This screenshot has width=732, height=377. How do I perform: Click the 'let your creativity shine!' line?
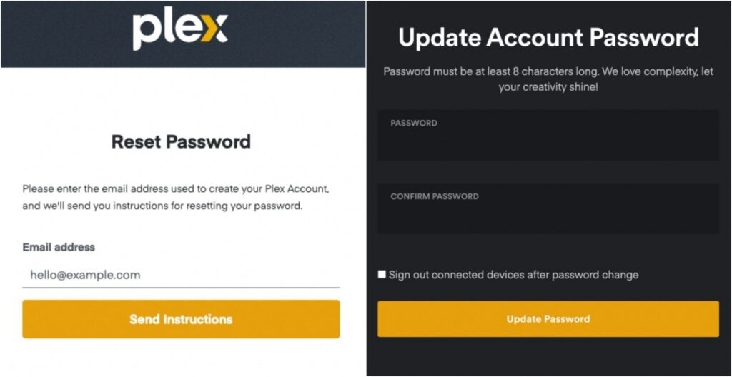pos(548,86)
